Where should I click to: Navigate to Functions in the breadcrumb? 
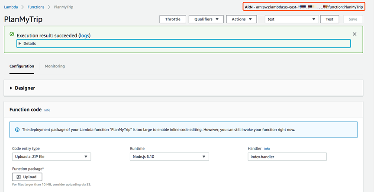click(x=36, y=7)
